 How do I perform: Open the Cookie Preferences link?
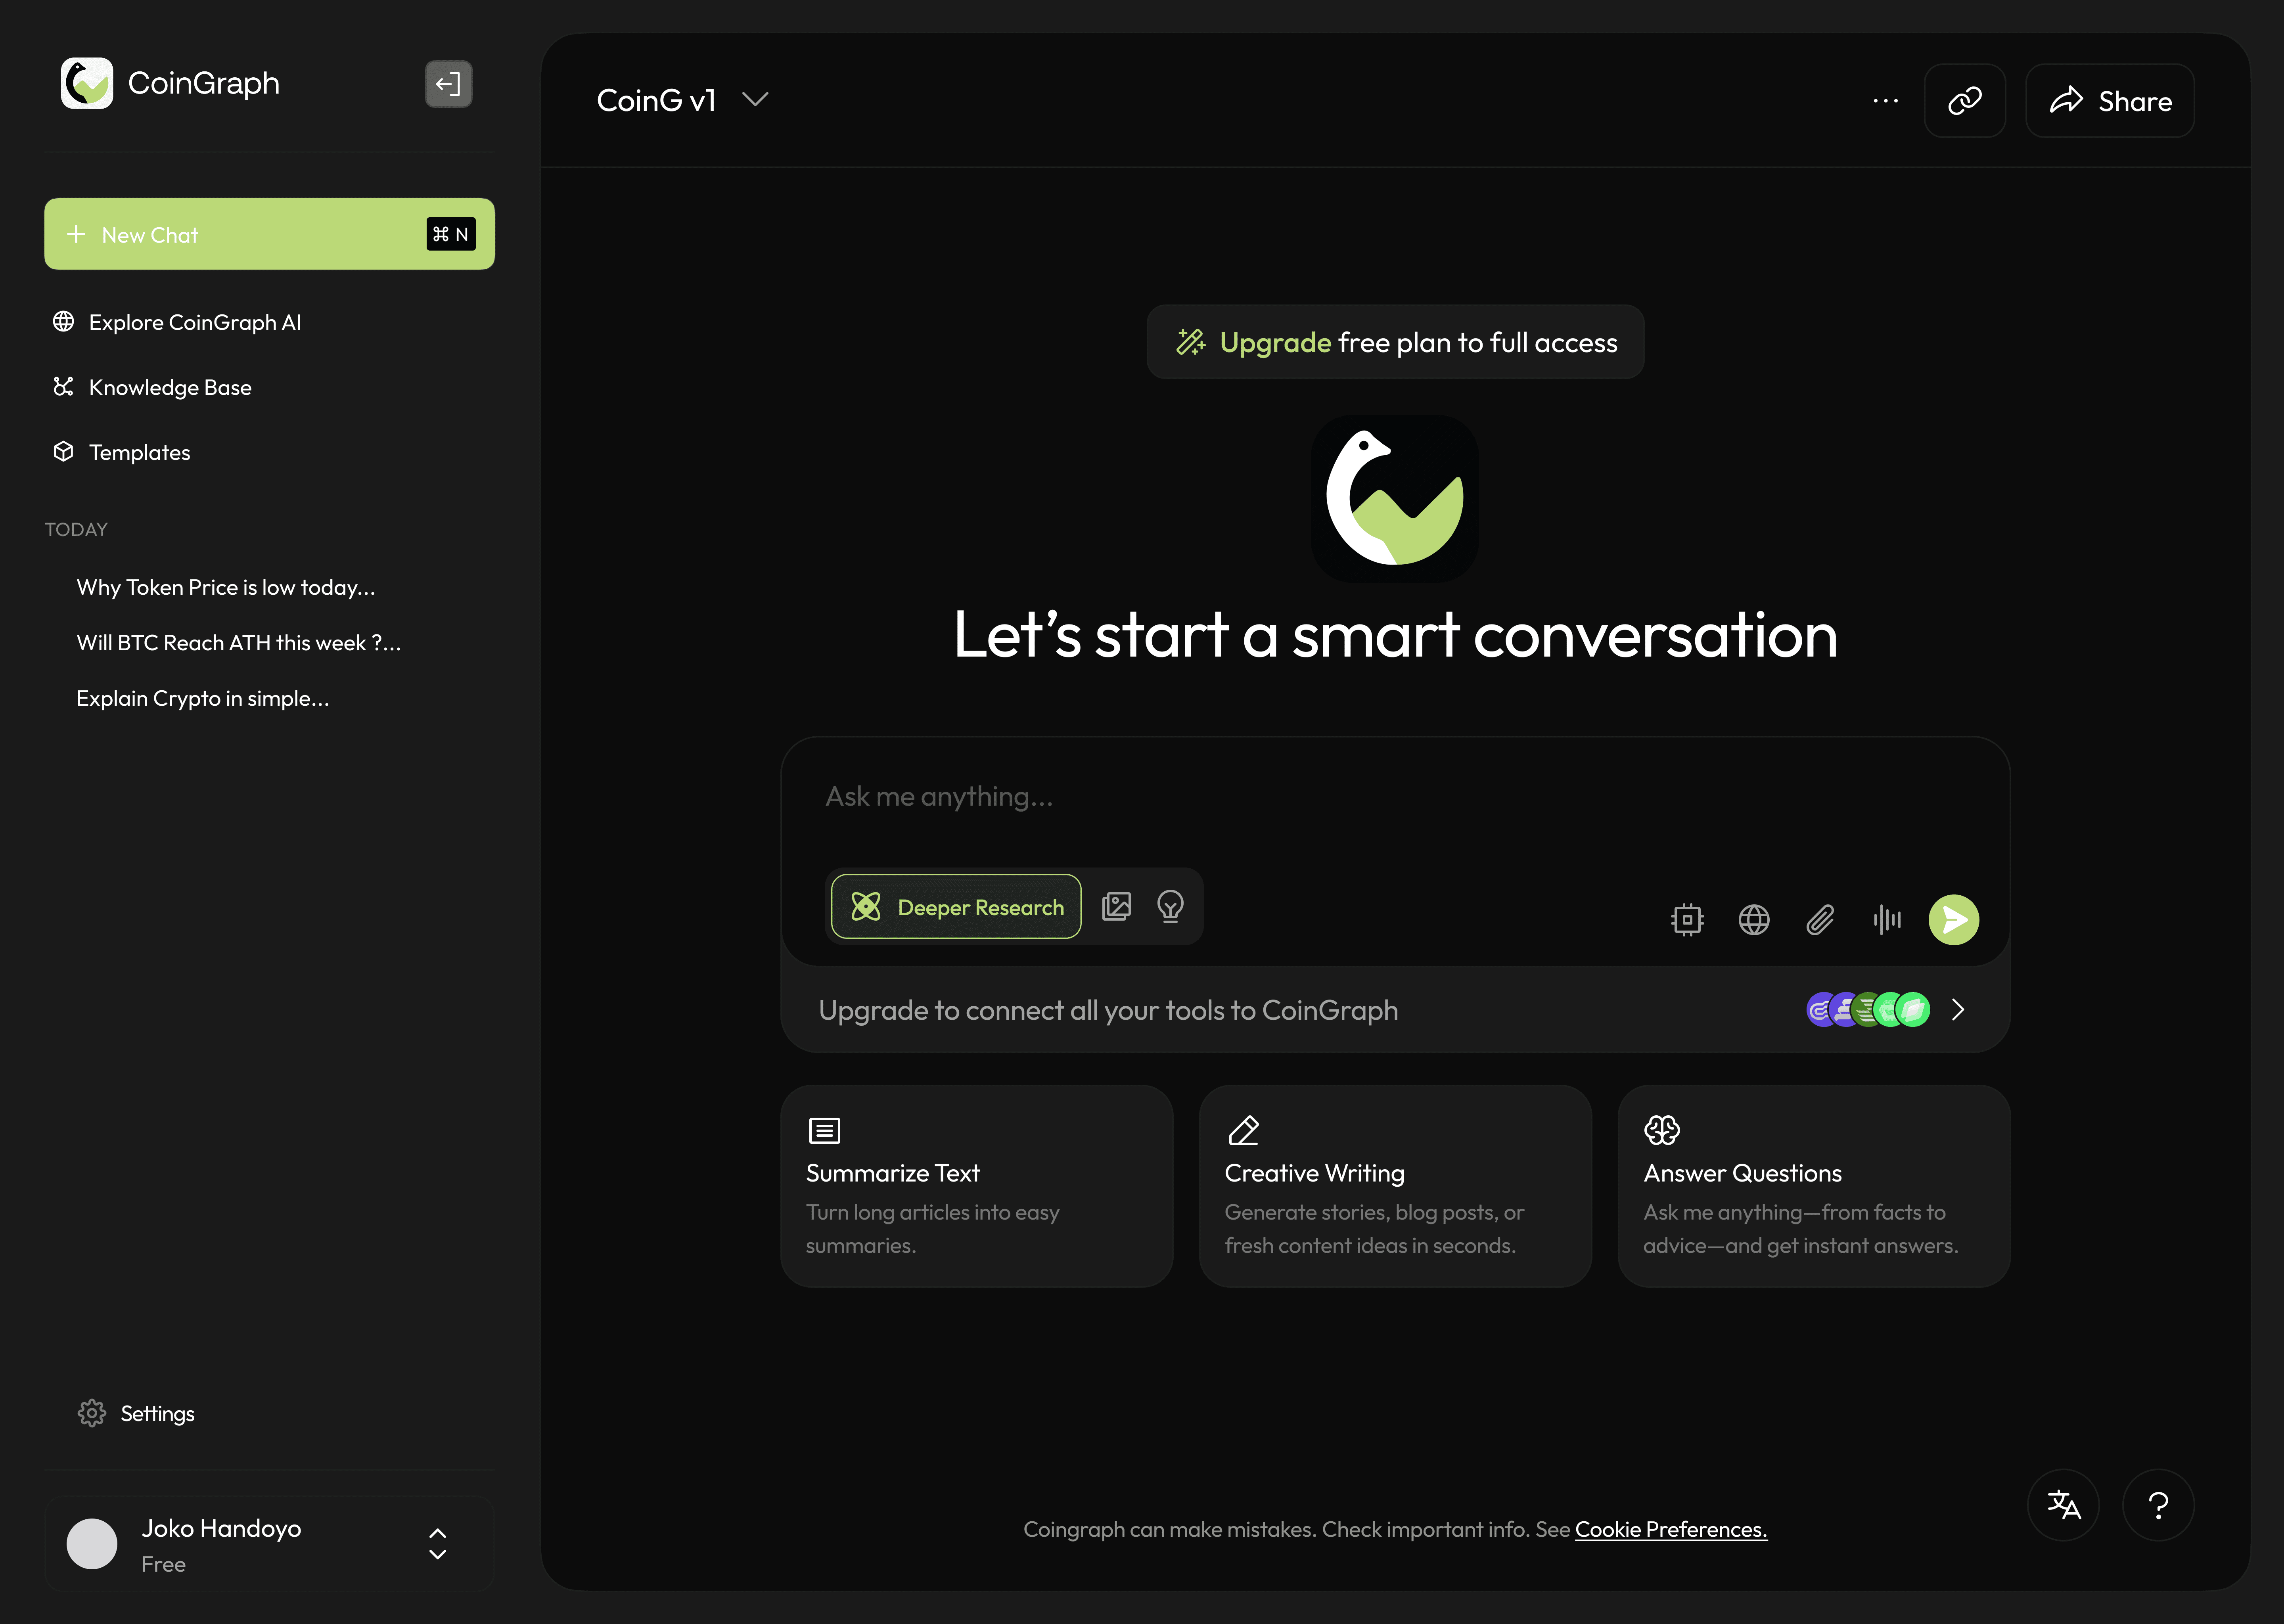tap(1670, 1529)
